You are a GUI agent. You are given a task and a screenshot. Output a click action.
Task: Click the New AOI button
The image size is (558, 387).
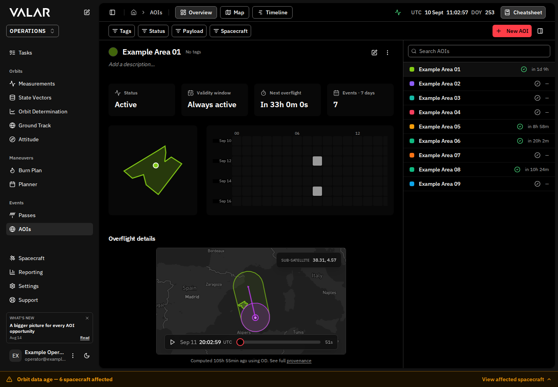512,31
